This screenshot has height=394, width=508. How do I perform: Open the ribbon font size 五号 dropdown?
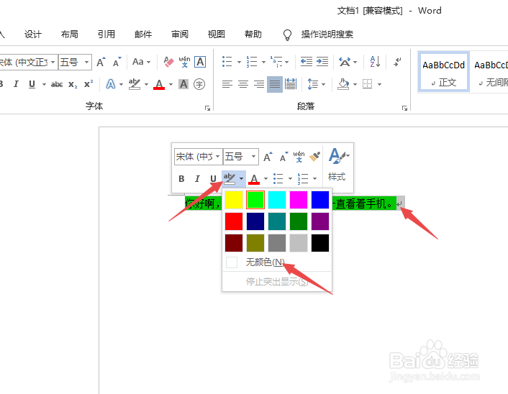pyautogui.click(x=86, y=62)
